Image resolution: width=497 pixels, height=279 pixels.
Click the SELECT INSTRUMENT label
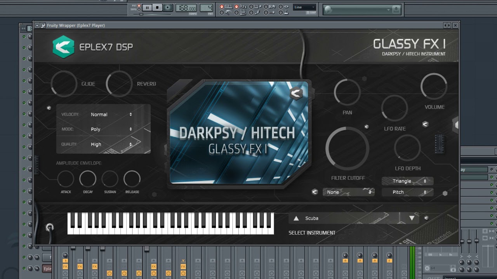tap(312, 233)
